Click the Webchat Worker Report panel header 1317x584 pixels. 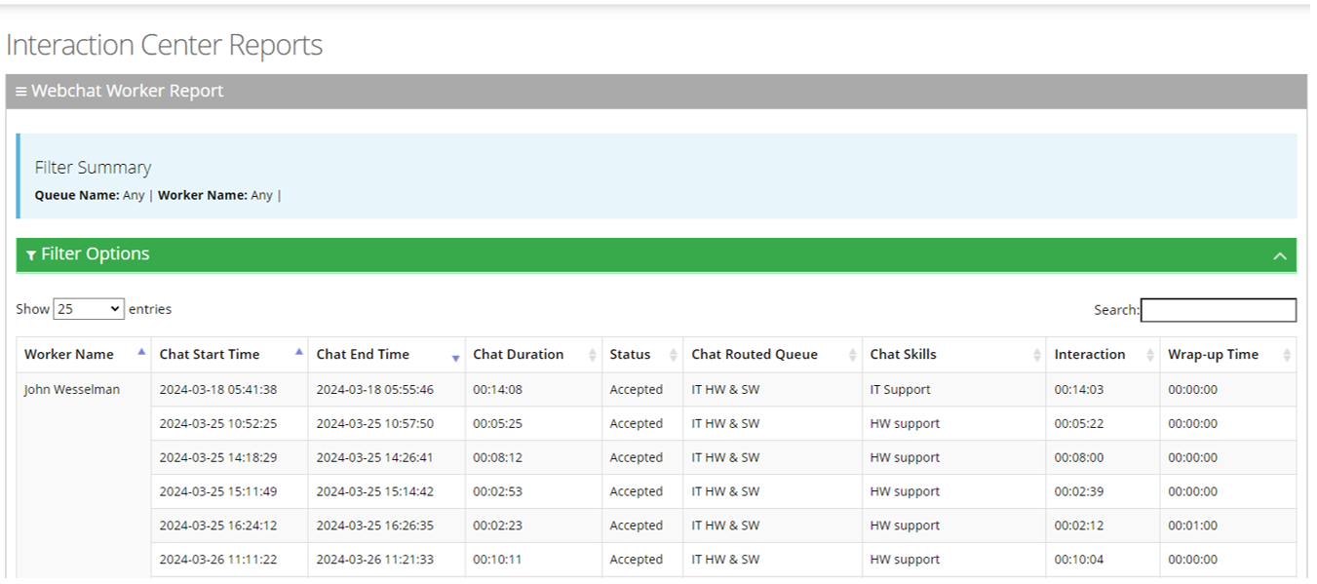(x=127, y=92)
